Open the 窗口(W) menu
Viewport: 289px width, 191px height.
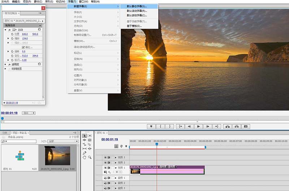[84, 2]
